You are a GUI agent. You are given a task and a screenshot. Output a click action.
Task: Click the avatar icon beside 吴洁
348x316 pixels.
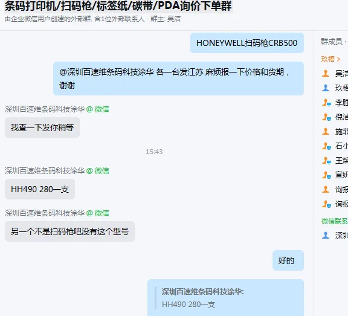(326, 73)
